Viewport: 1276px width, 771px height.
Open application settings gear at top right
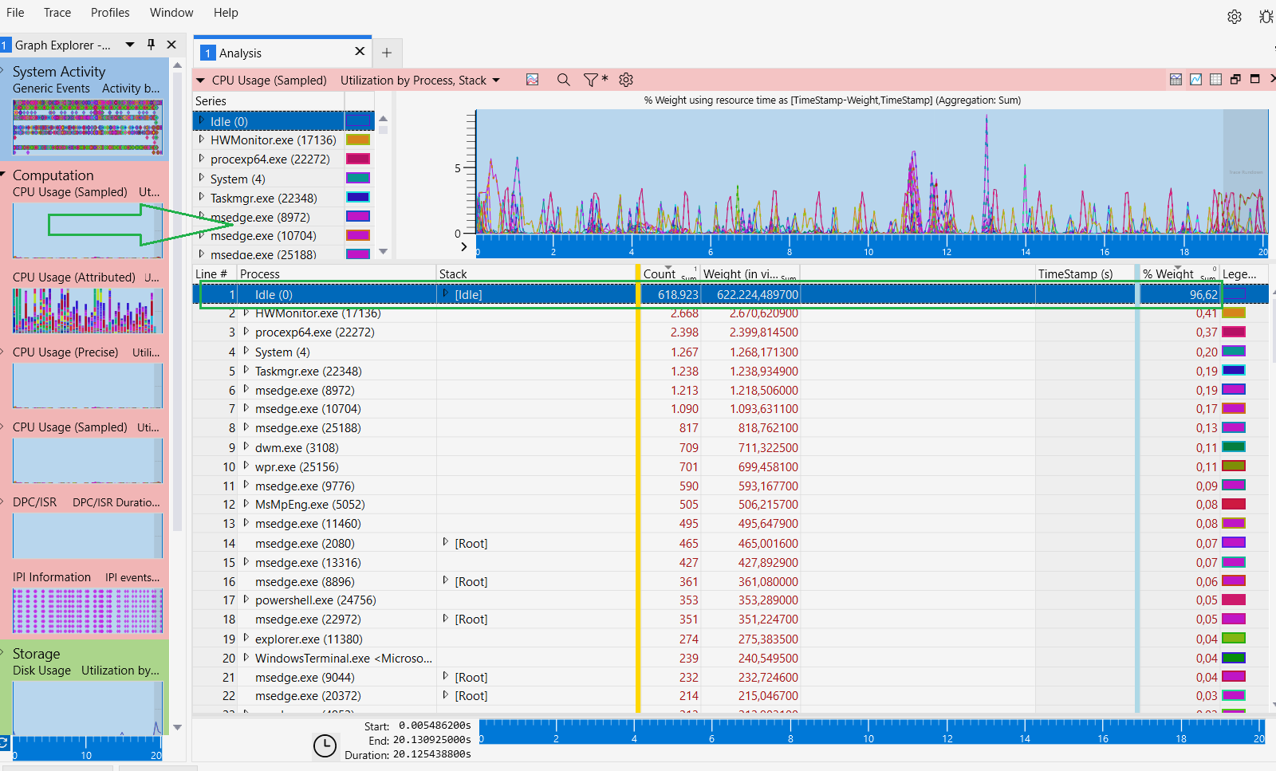(1235, 16)
